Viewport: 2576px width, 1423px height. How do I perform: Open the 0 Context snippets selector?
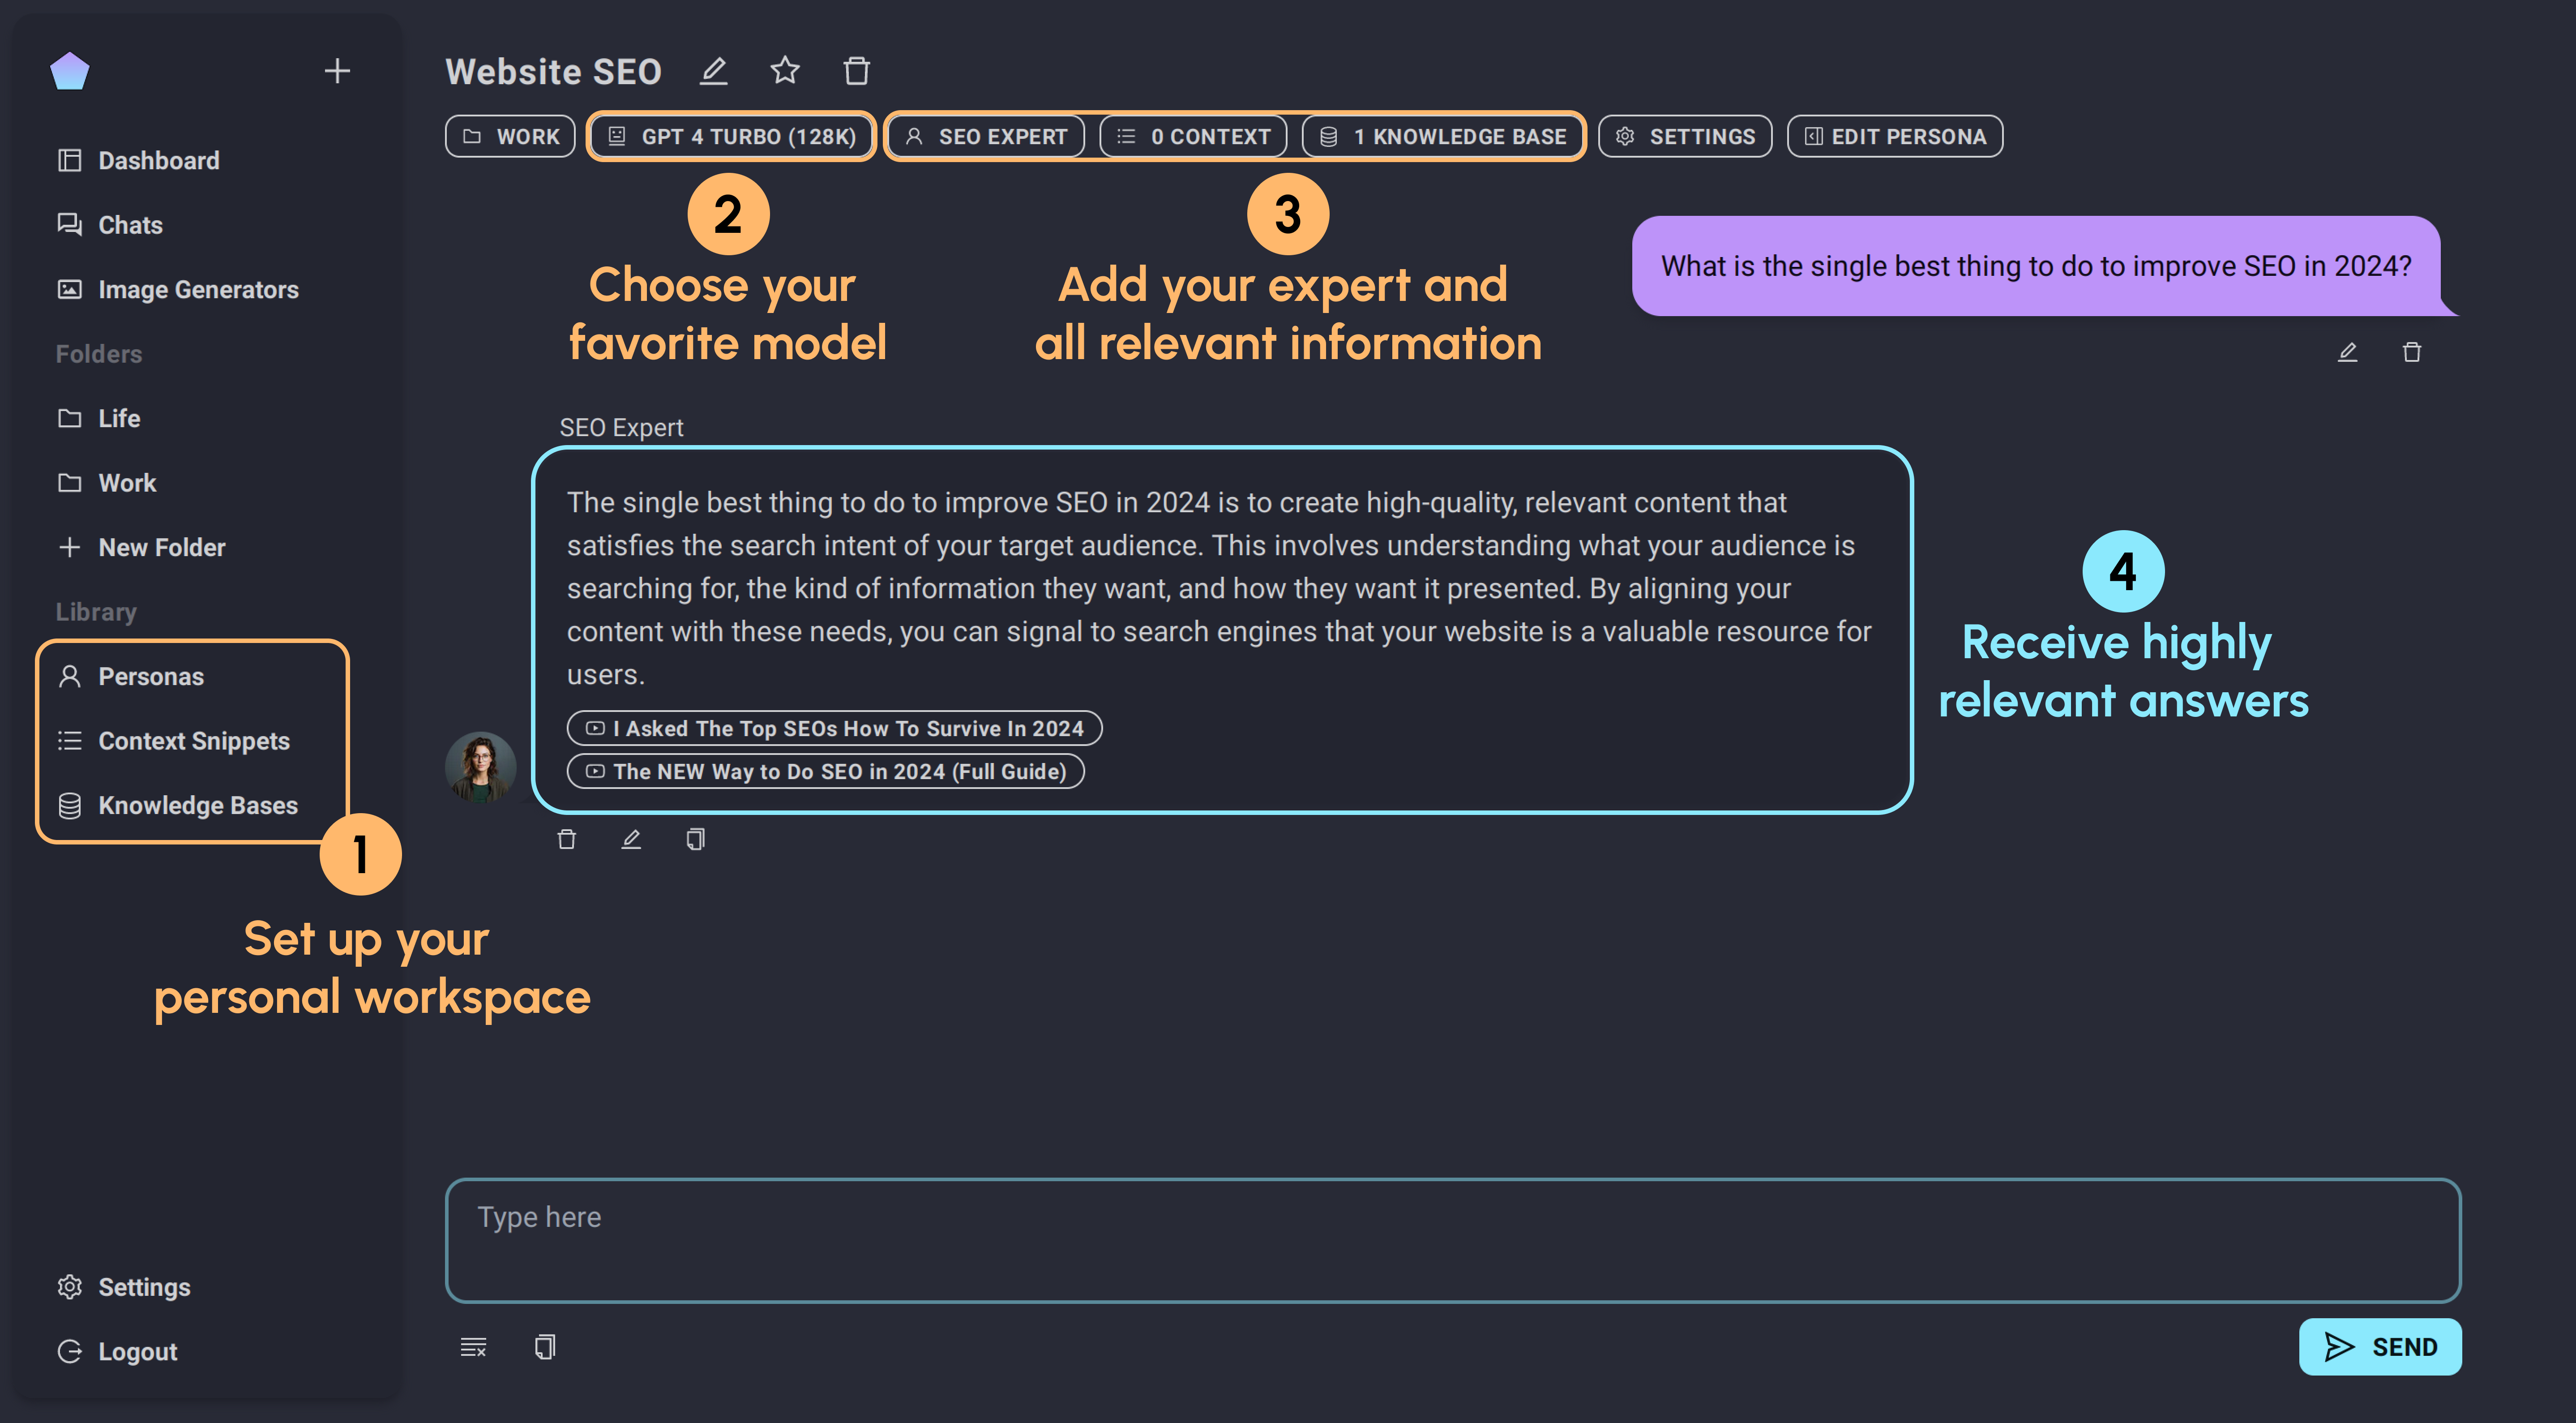[x=1193, y=136]
